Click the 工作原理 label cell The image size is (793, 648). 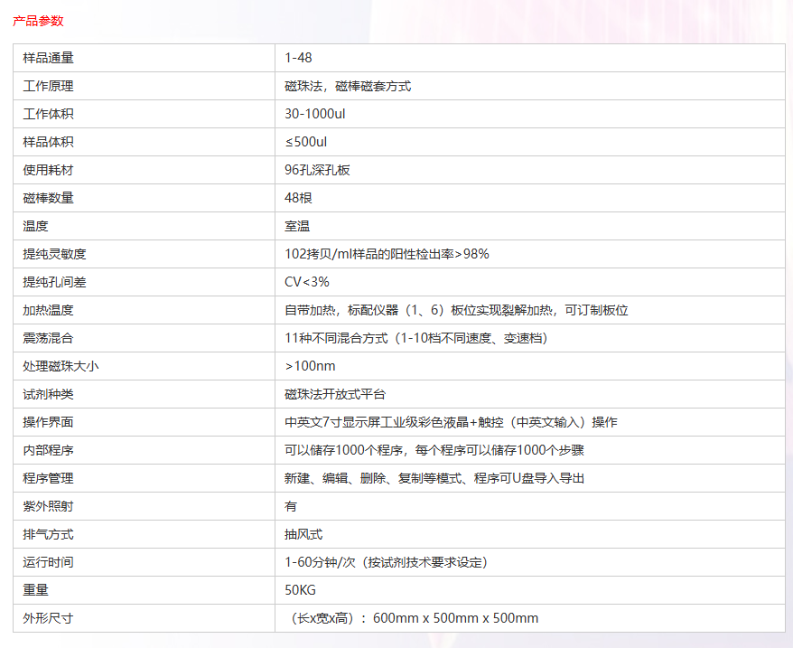(x=48, y=86)
